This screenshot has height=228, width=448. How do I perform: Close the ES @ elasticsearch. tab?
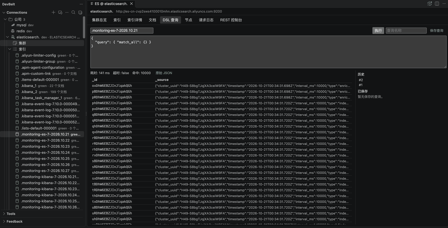(131, 4)
